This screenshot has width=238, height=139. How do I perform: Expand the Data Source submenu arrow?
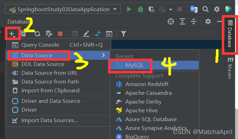pyautogui.click(x=104, y=55)
